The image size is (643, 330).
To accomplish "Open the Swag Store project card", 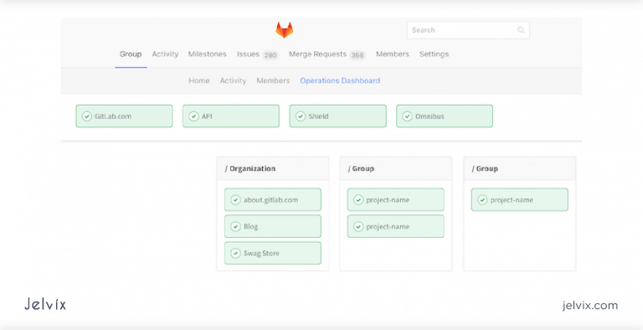I will pos(273,253).
